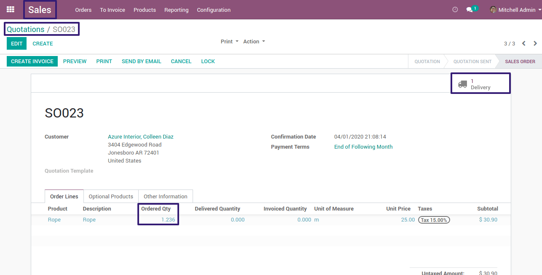This screenshot has height=275, width=542.
Task: Click the Taxes column header
Action: coord(425,209)
